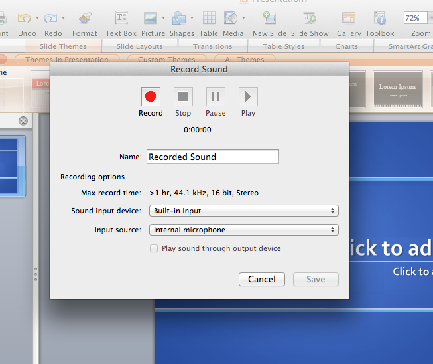
Task: Close the slide pane with the X icon
Action: tap(23, 121)
